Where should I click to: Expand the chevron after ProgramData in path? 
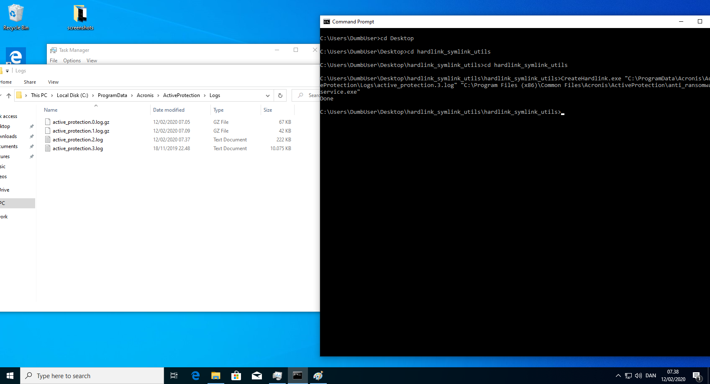[x=132, y=95]
